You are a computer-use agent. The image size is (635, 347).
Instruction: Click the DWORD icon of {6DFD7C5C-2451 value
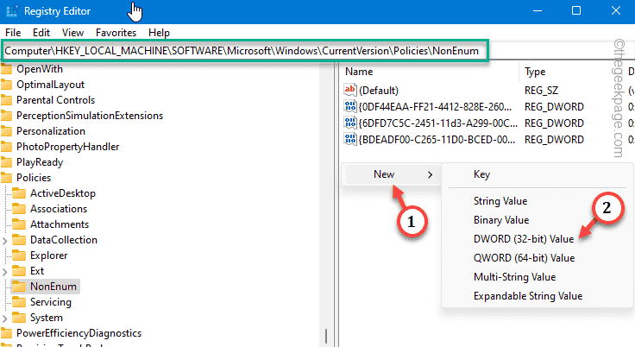click(x=350, y=123)
